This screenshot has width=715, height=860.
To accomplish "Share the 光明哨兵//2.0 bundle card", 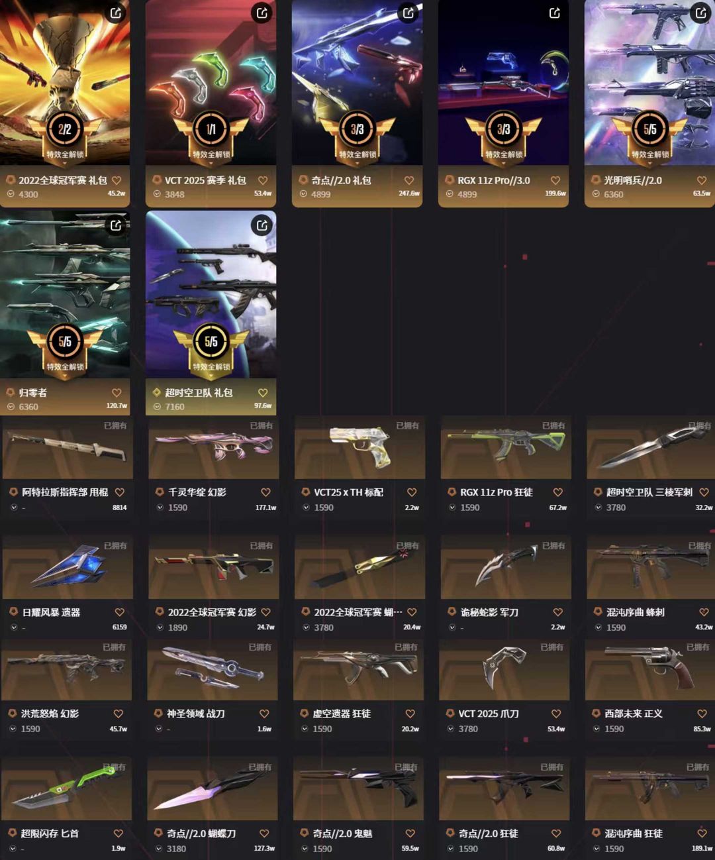I will 700,13.
